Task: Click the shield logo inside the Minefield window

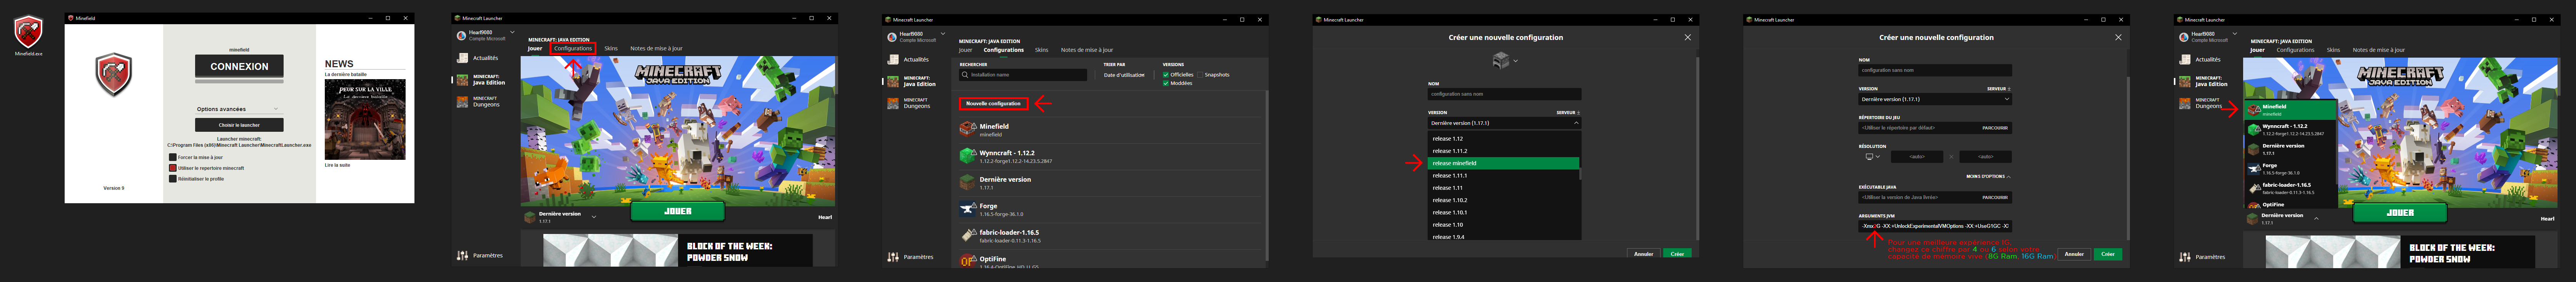Action: click(113, 75)
